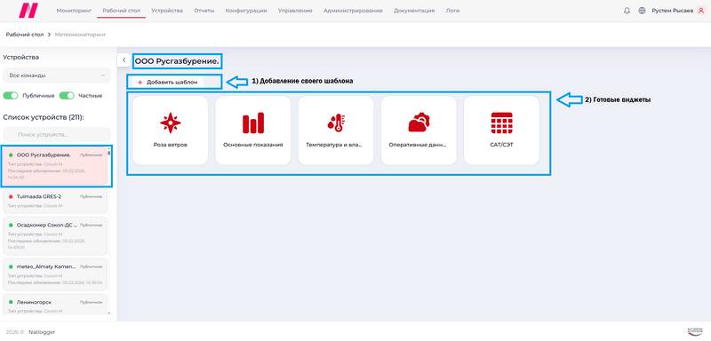This screenshot has height=341, width=711.
Task: Click the Основные показания label
Action: tap(253, 146)
